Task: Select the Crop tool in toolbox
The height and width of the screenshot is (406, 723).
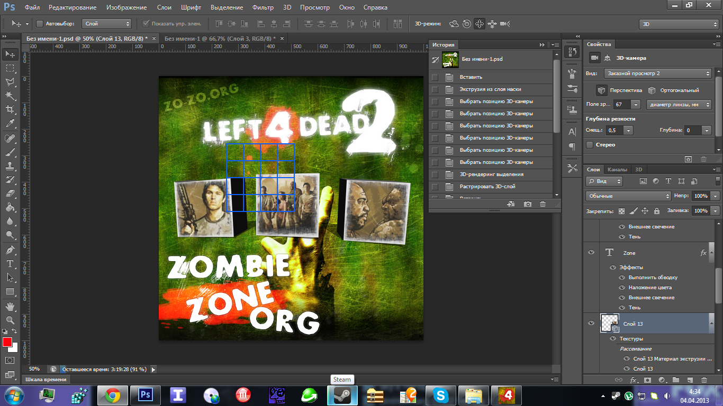Action: tap(10, 109)
